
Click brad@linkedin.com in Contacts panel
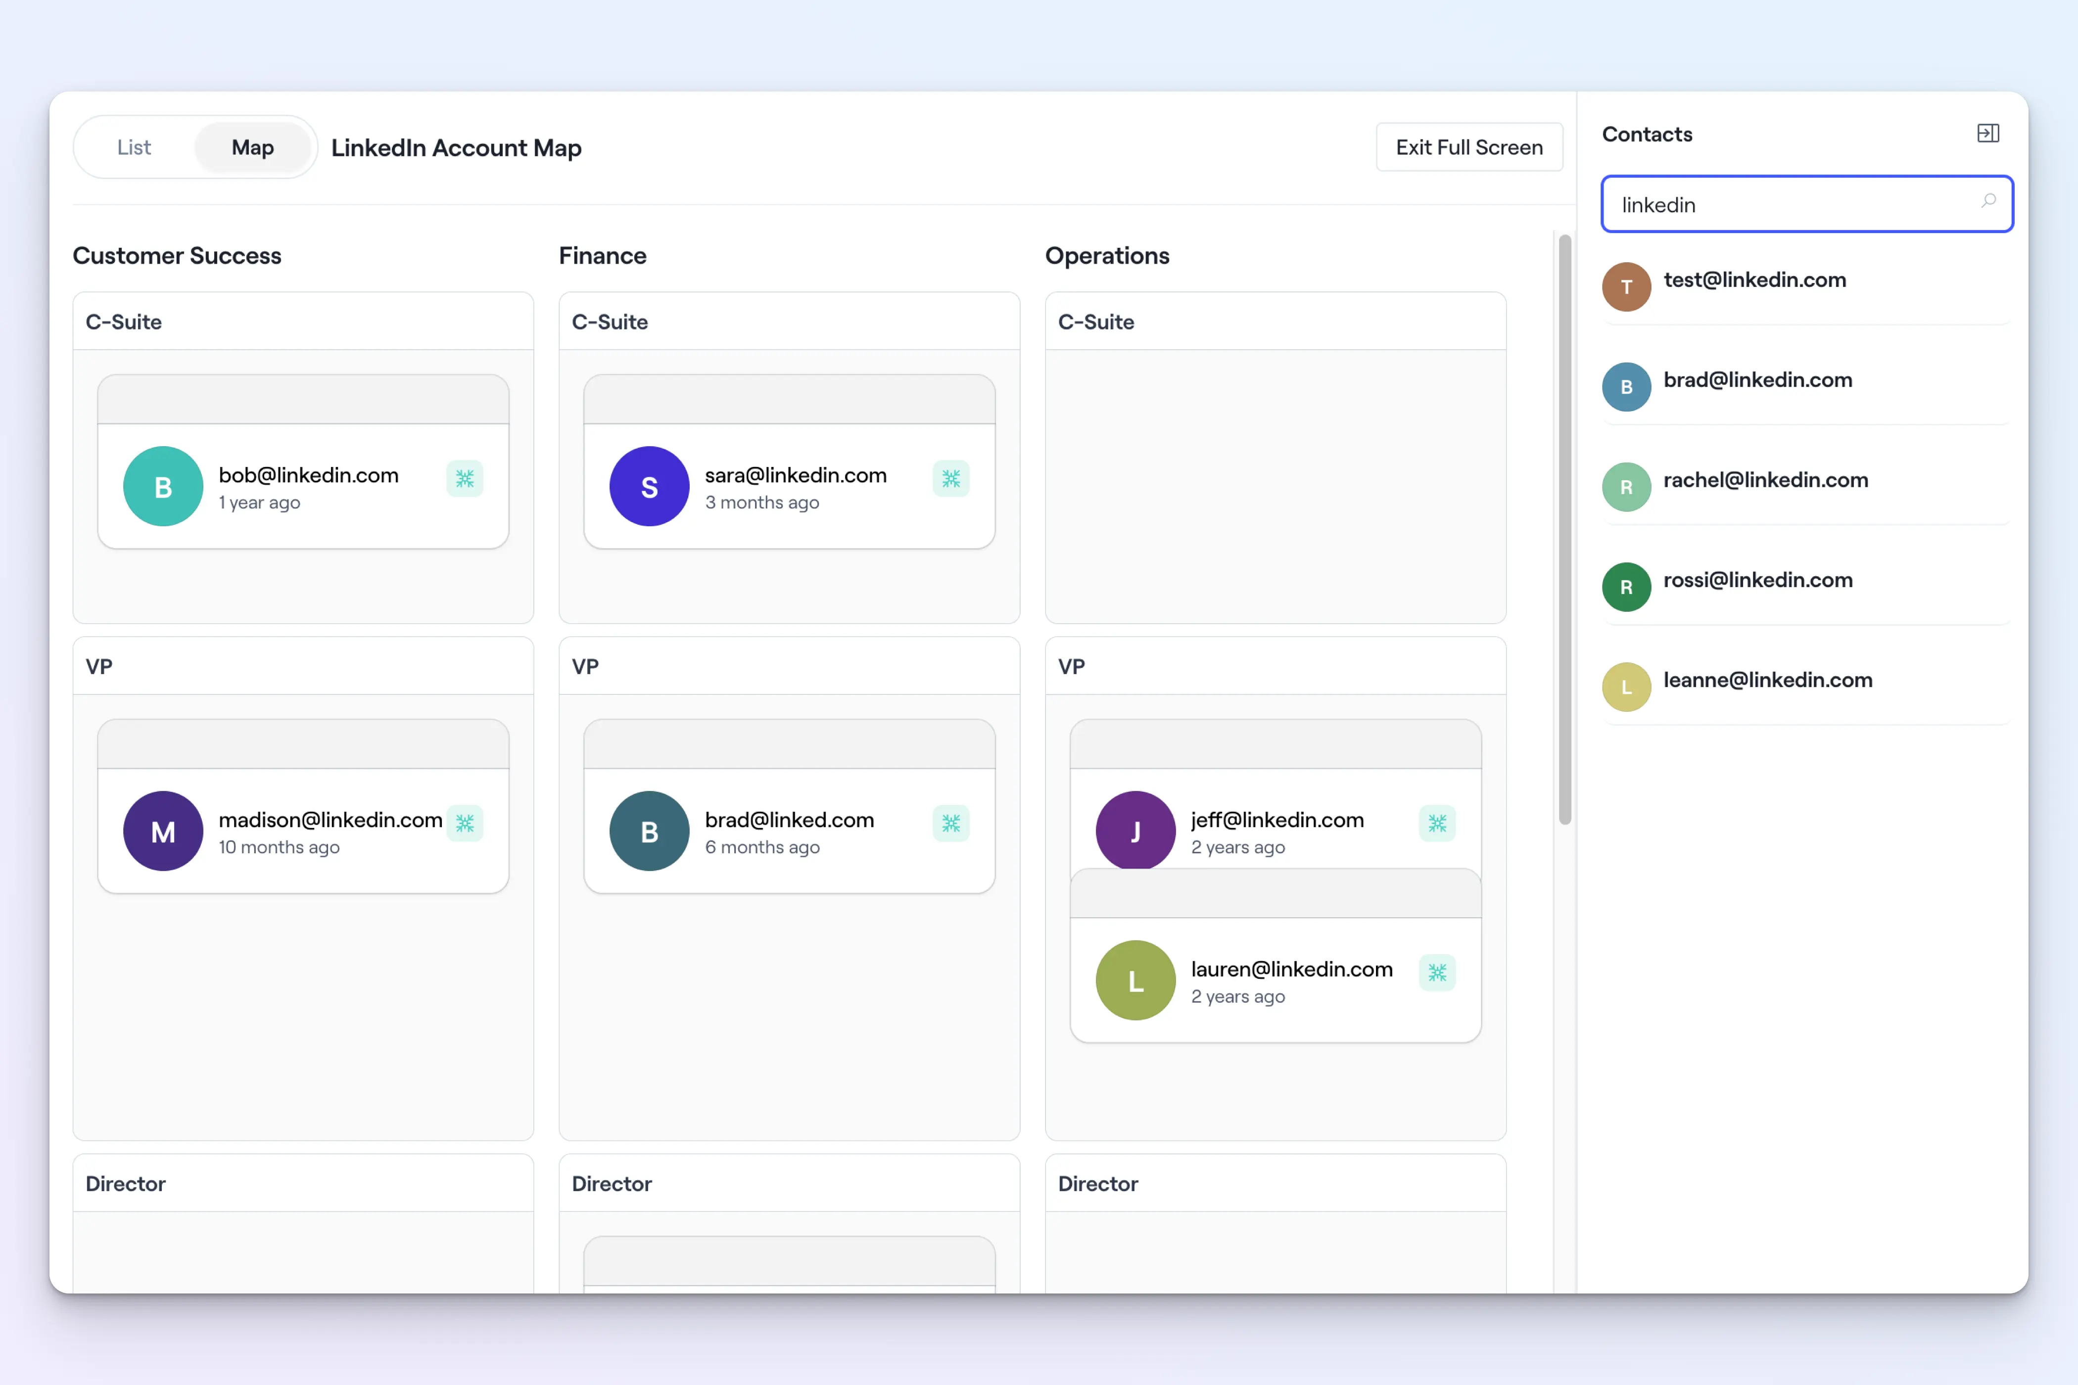point(1757,381)
